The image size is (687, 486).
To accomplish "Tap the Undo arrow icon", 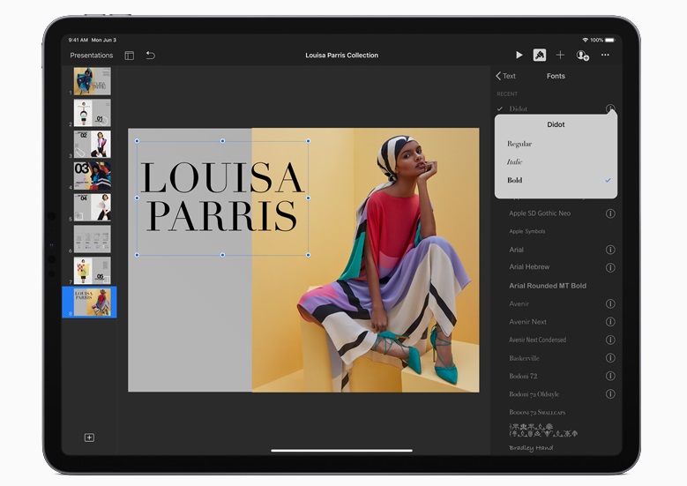I will click(150, 56).
